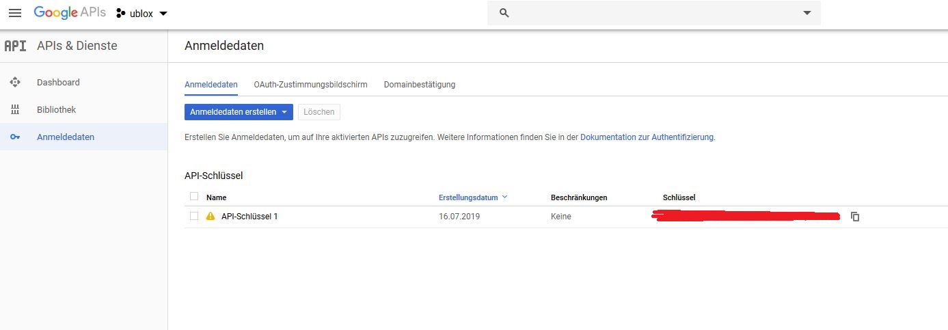The image size is (948, 330).
Task: Open the hamburger navigation menu
Action: [14, 13]
